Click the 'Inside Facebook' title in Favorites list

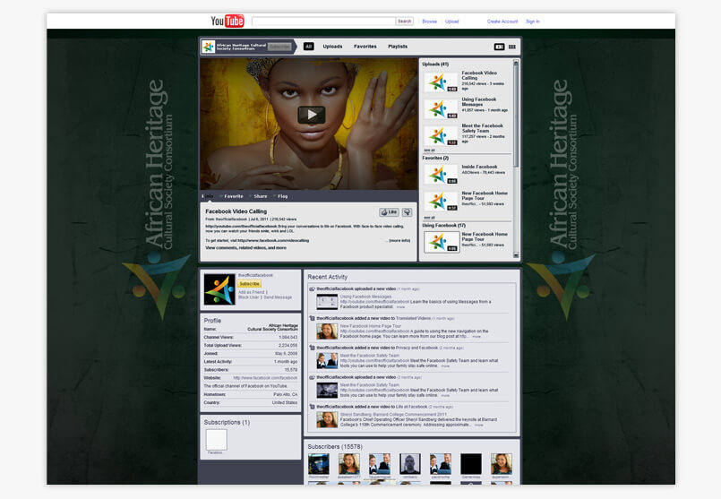(x=479, y=167)
